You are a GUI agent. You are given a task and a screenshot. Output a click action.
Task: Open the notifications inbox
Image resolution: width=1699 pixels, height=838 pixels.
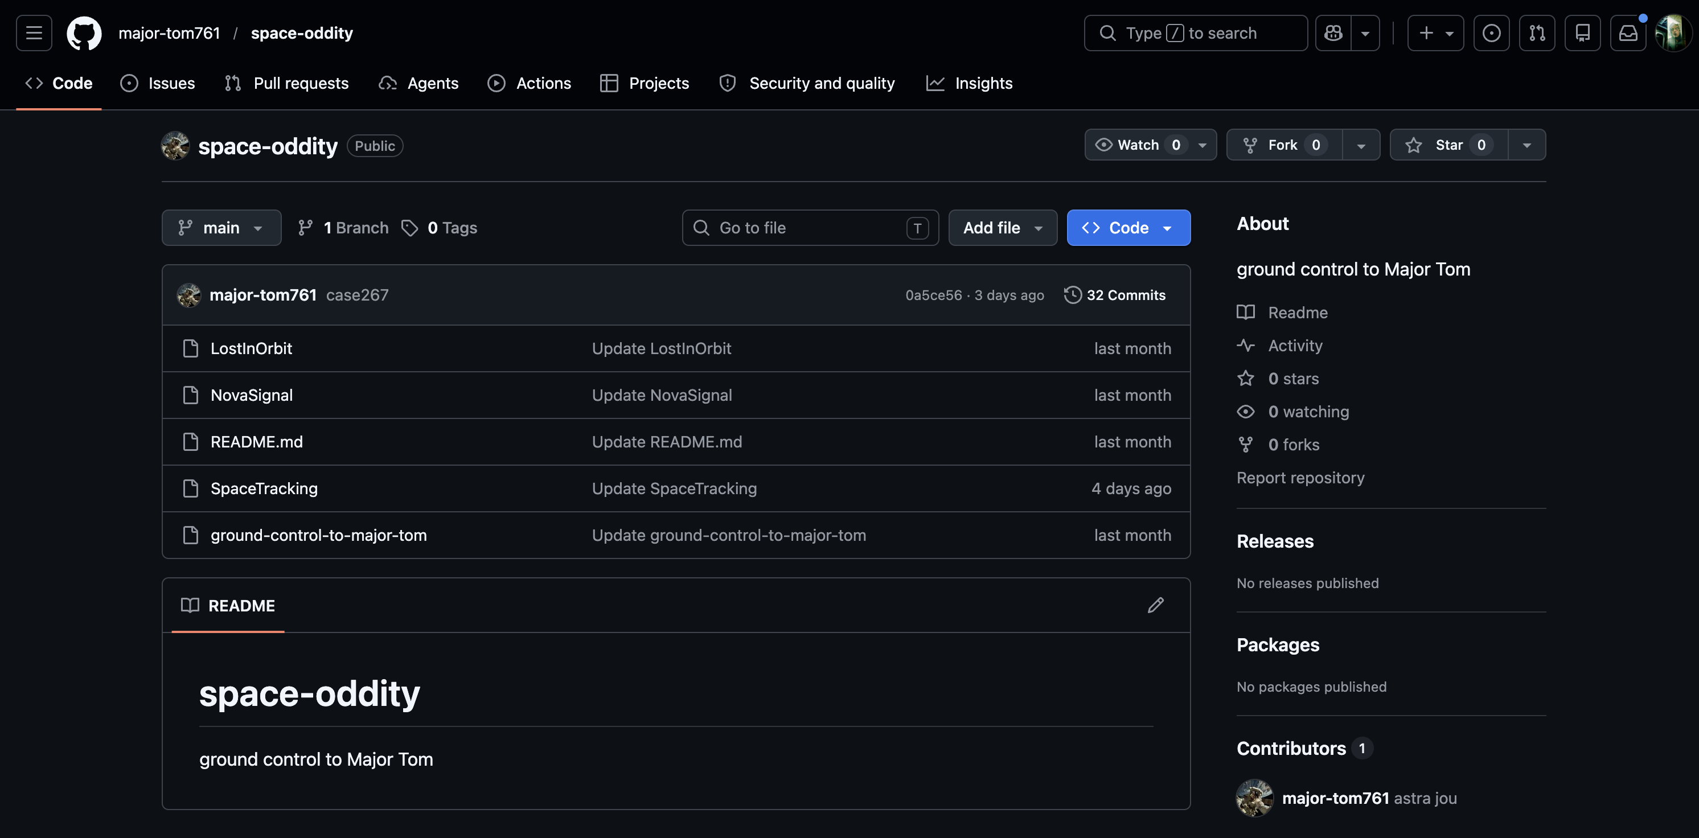pyautogui.click(x=1628, y=33)
